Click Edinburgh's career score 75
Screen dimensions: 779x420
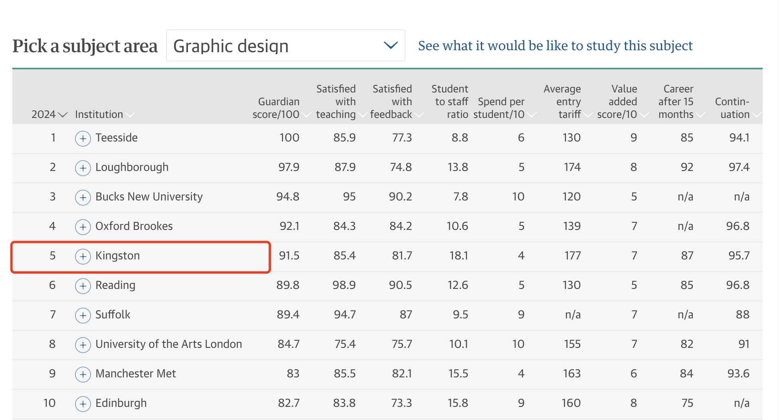point(687,403)
